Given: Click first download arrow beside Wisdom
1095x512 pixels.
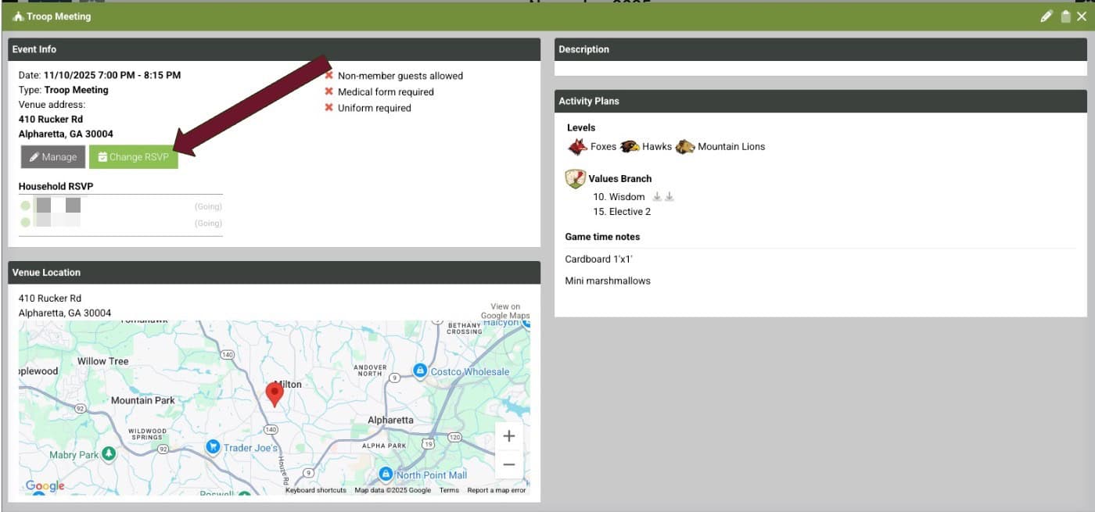Looking at the screenshot, I should pyautogui.click(x=657, y=197).
